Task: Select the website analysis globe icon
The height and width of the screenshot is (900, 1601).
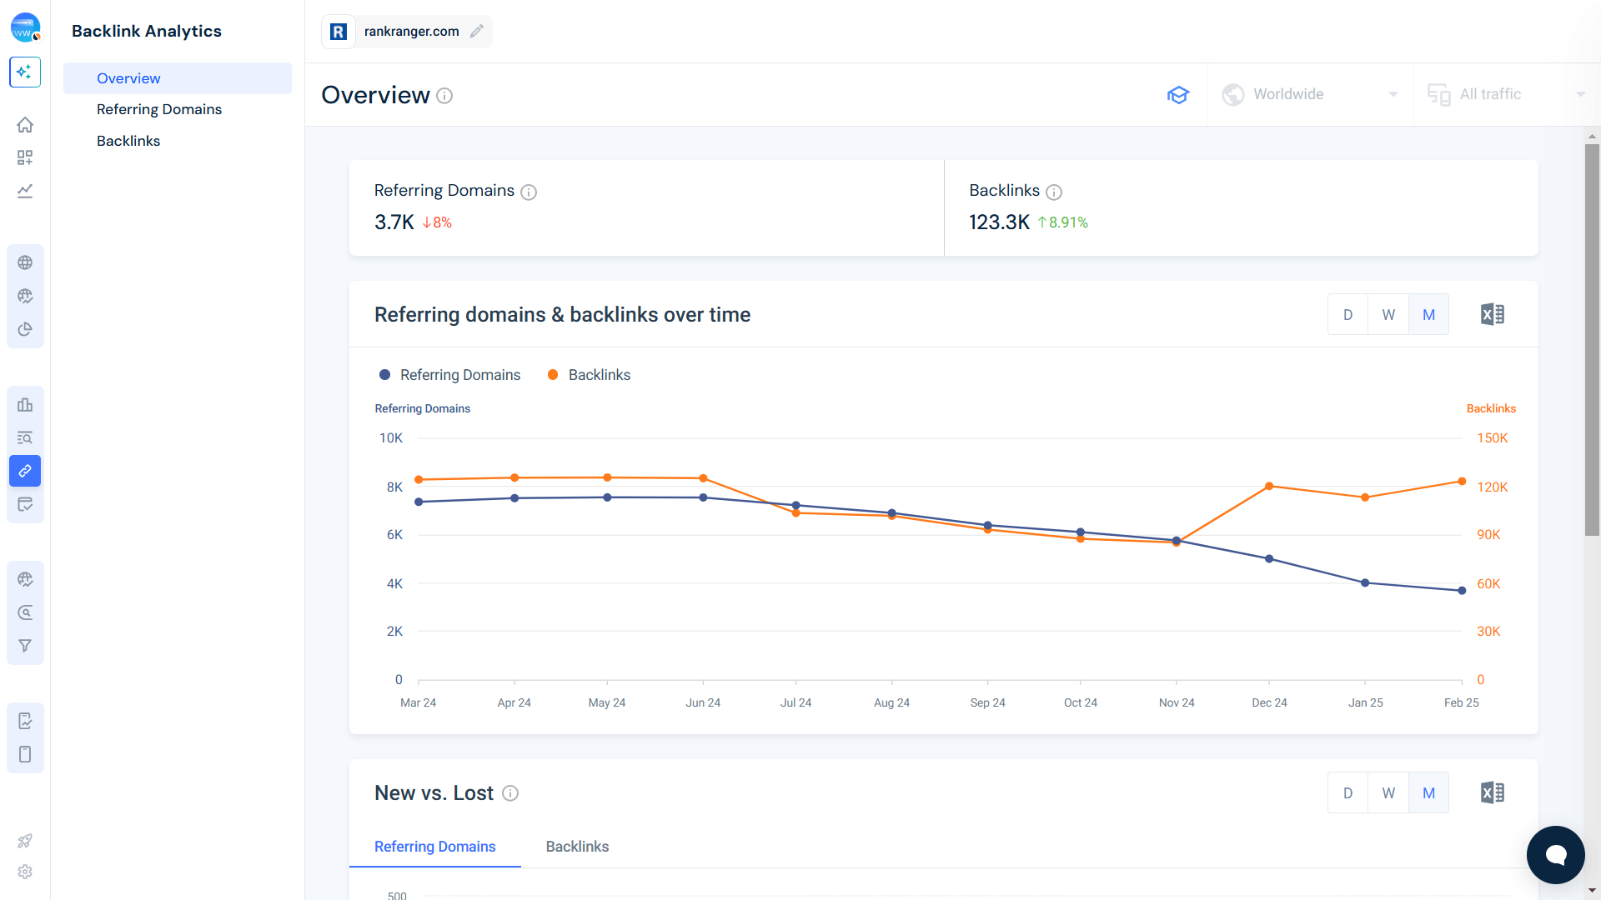Action: tap(25, 262)
